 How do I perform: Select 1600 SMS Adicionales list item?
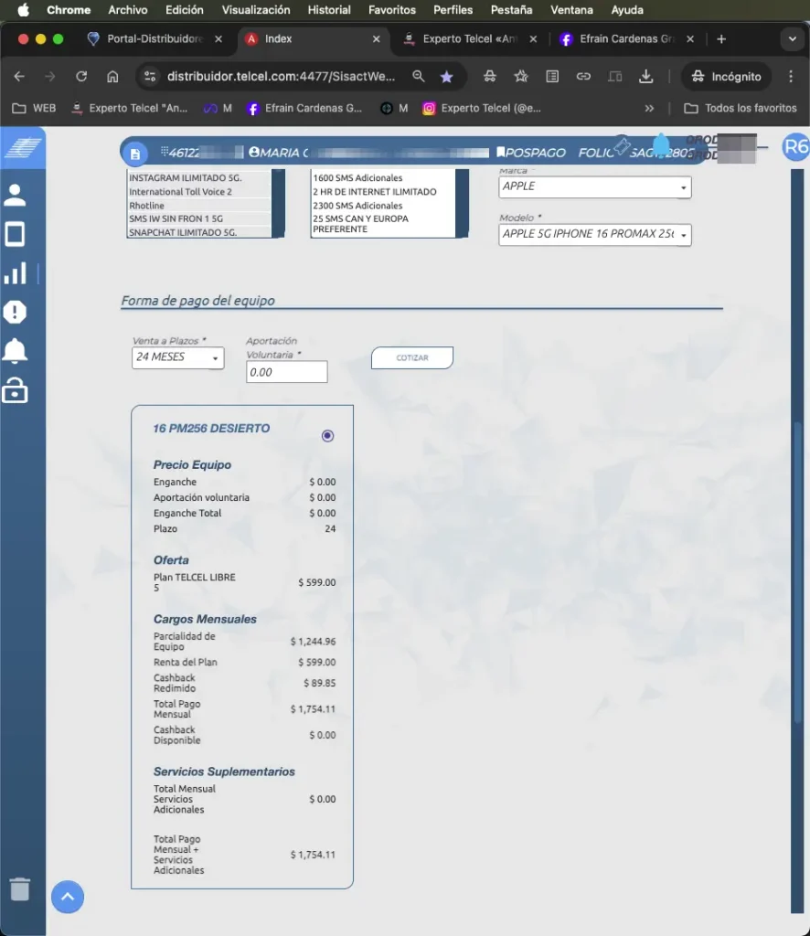coord(383,178)
